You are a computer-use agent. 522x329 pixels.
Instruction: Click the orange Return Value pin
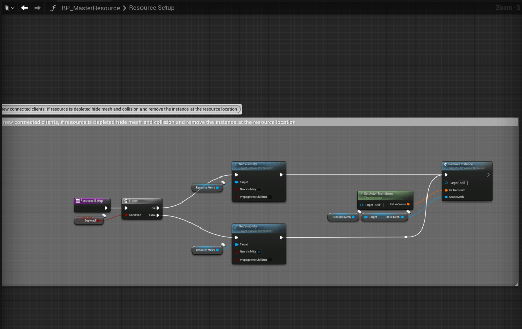pos(408,204)
